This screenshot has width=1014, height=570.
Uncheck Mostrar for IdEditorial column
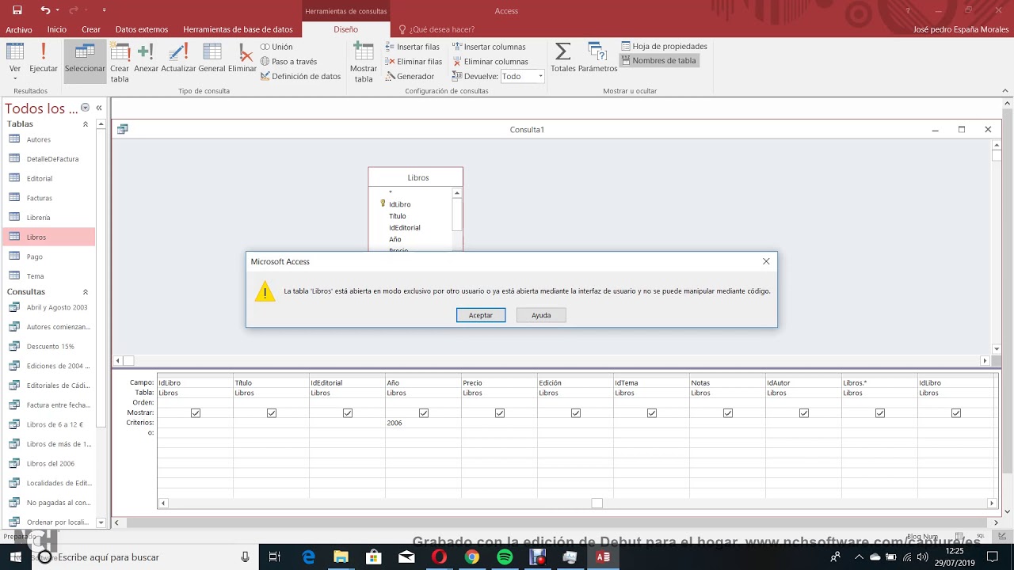click(x=348, y=413)
